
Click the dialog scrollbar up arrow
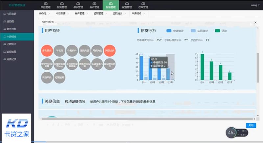tap(258, 28)
